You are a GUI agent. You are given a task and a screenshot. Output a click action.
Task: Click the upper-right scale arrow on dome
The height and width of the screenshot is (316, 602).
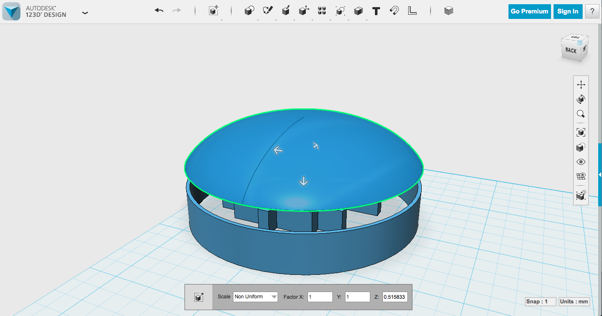316,145
